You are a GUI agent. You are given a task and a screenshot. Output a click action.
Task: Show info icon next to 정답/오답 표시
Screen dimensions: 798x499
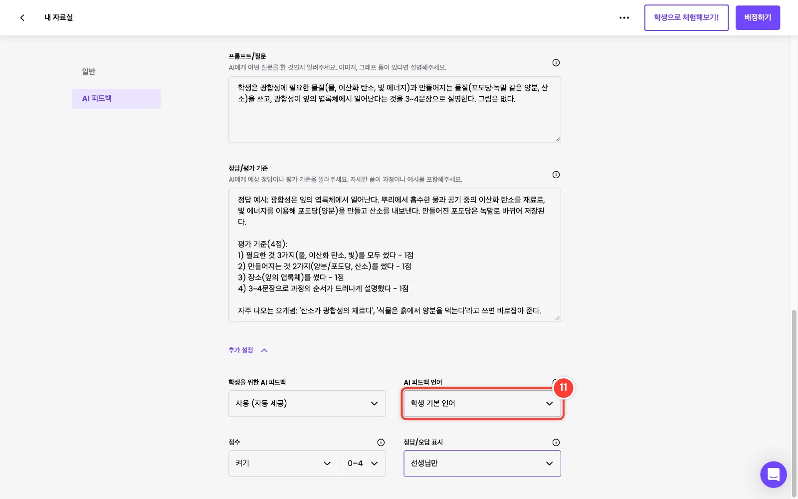(x=556, y=442)
